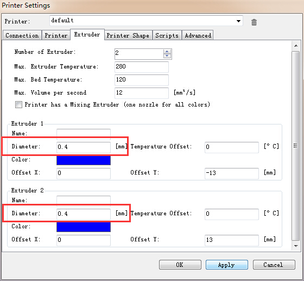This screenshot has width=304, height=281.
Task: Decrease Number of Extruder with down arrow
Action: click(x=167, y=56)
